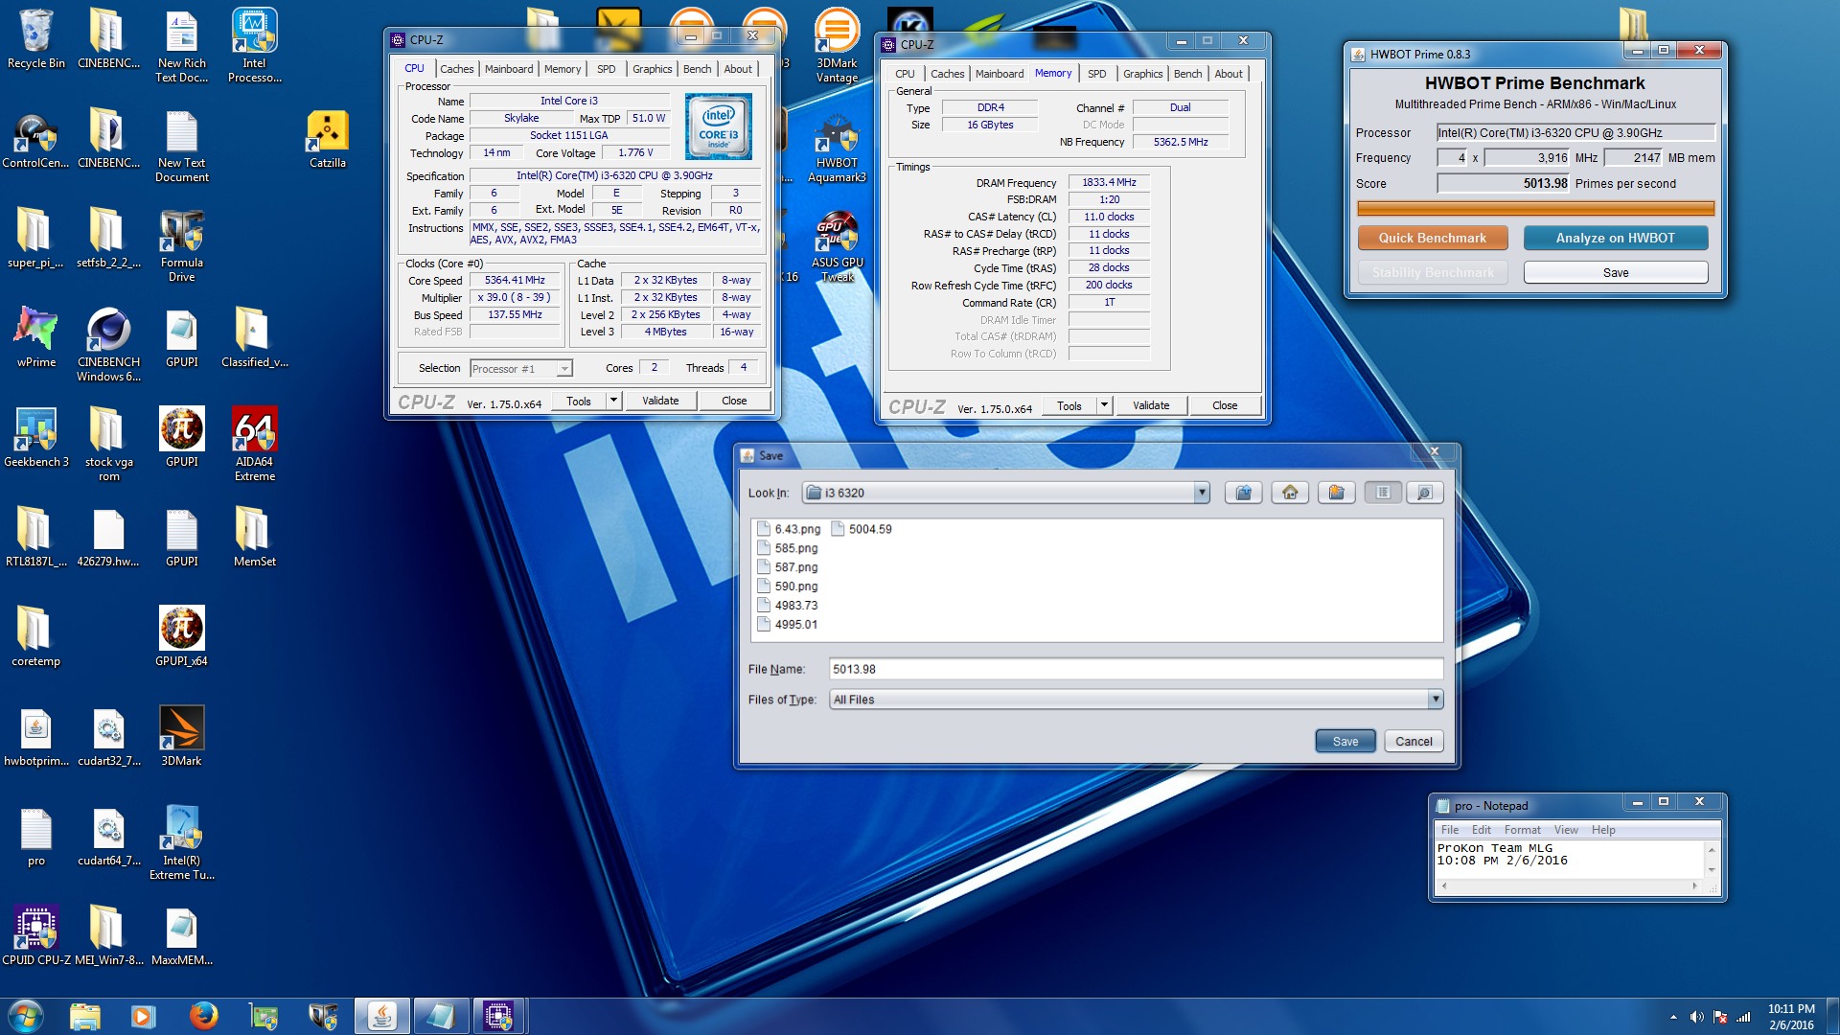
Task: Click Quick Benchmark in HWBOT Prime
Action: pyautogui.click(x=1432, y=238)
